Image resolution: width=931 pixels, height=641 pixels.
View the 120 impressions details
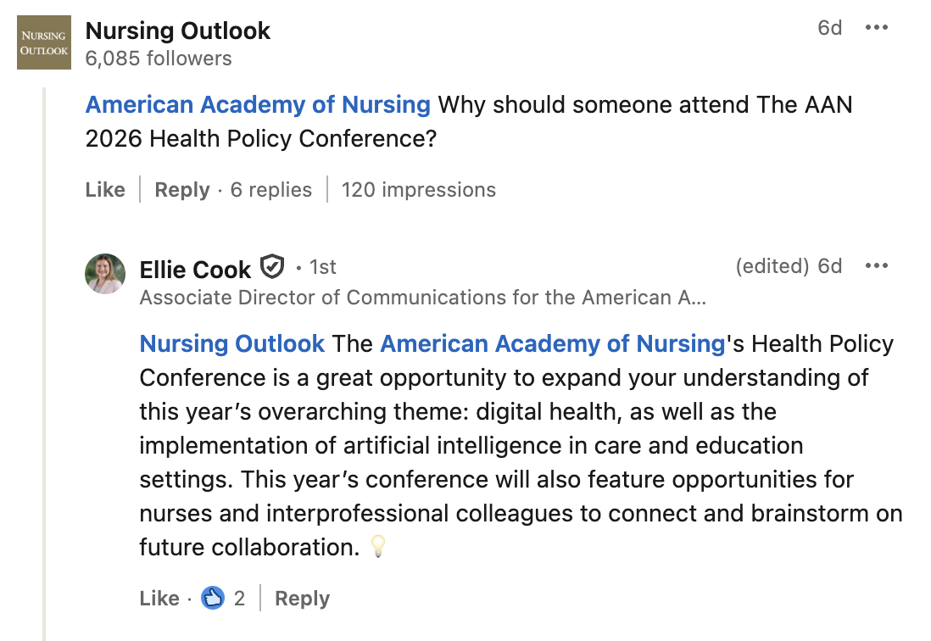(x=419, y=189)
